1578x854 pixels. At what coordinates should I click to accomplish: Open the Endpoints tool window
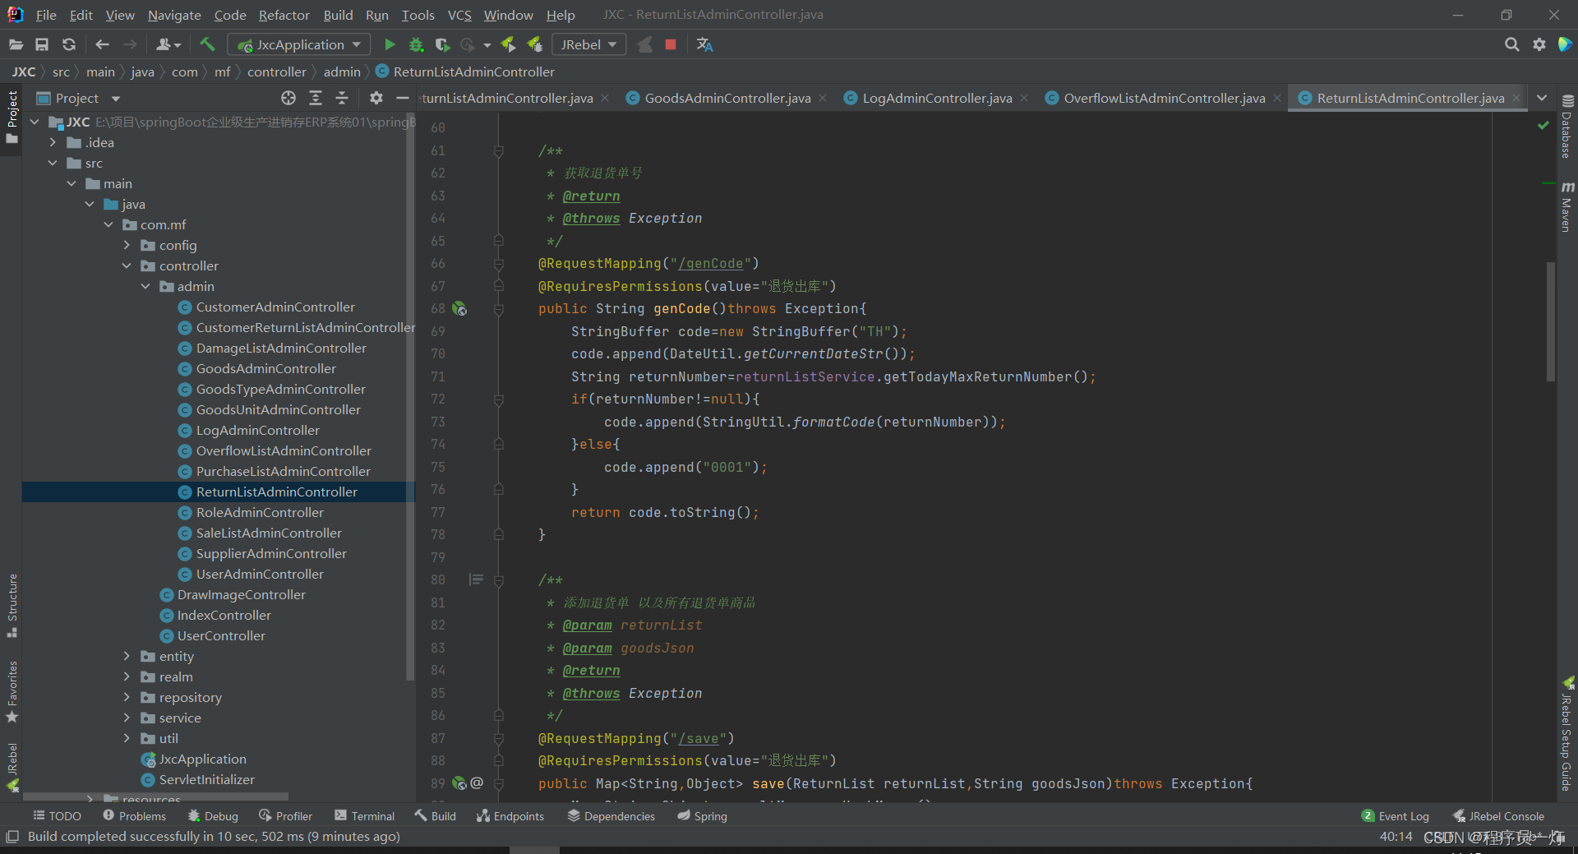(x=510, y=816)
